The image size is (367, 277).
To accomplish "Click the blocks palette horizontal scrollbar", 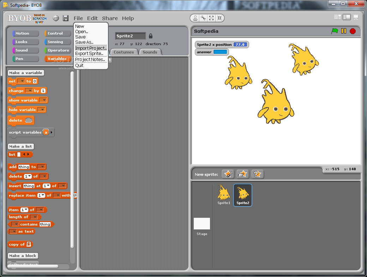I will (x=33, y=266).
